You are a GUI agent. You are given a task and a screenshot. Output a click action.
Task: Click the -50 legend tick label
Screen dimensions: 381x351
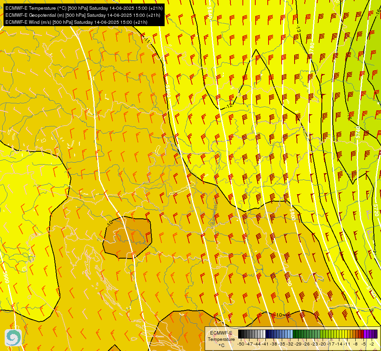(241, 344)
